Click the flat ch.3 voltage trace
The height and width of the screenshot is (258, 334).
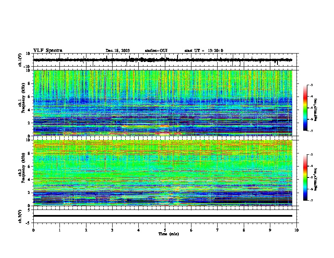[x=163, y=216]
